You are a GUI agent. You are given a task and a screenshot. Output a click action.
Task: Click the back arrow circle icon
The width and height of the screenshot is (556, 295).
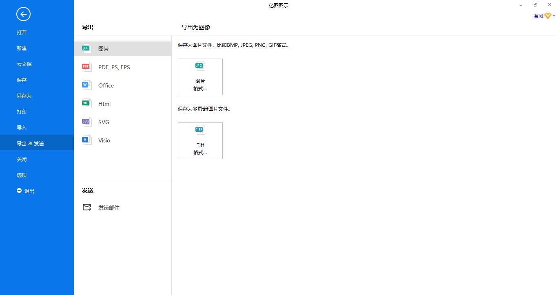point(23,14)
